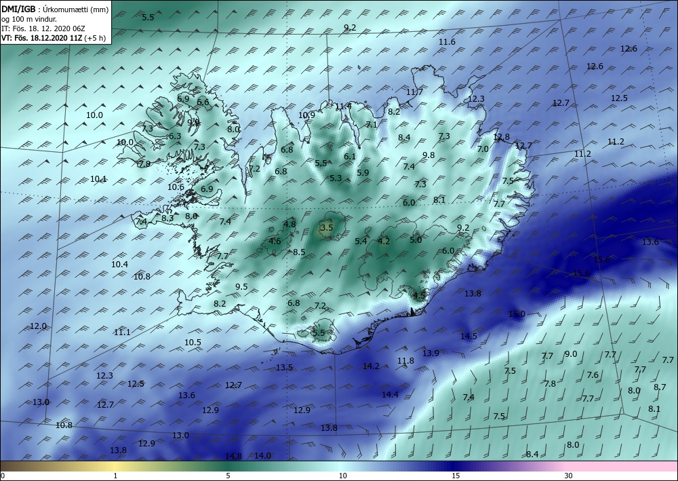Click the legend tick label 1
Screen dimensions: 678x481
coord(115,476)
